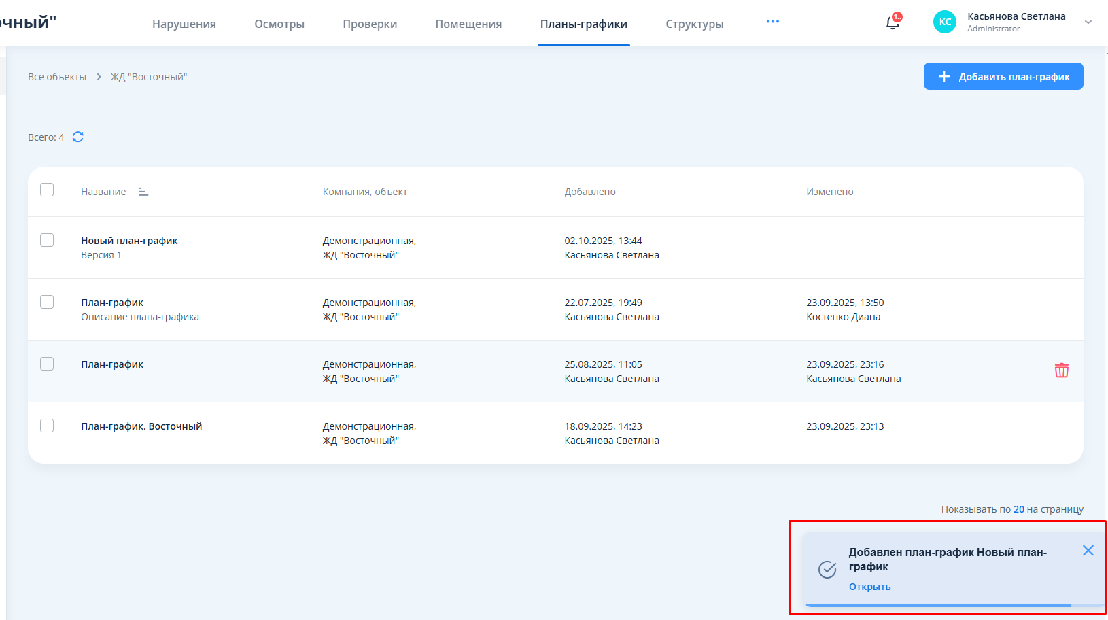
Task: Click the sort icon beside Название
Action: pyautogui.click(x=143, y=192)
